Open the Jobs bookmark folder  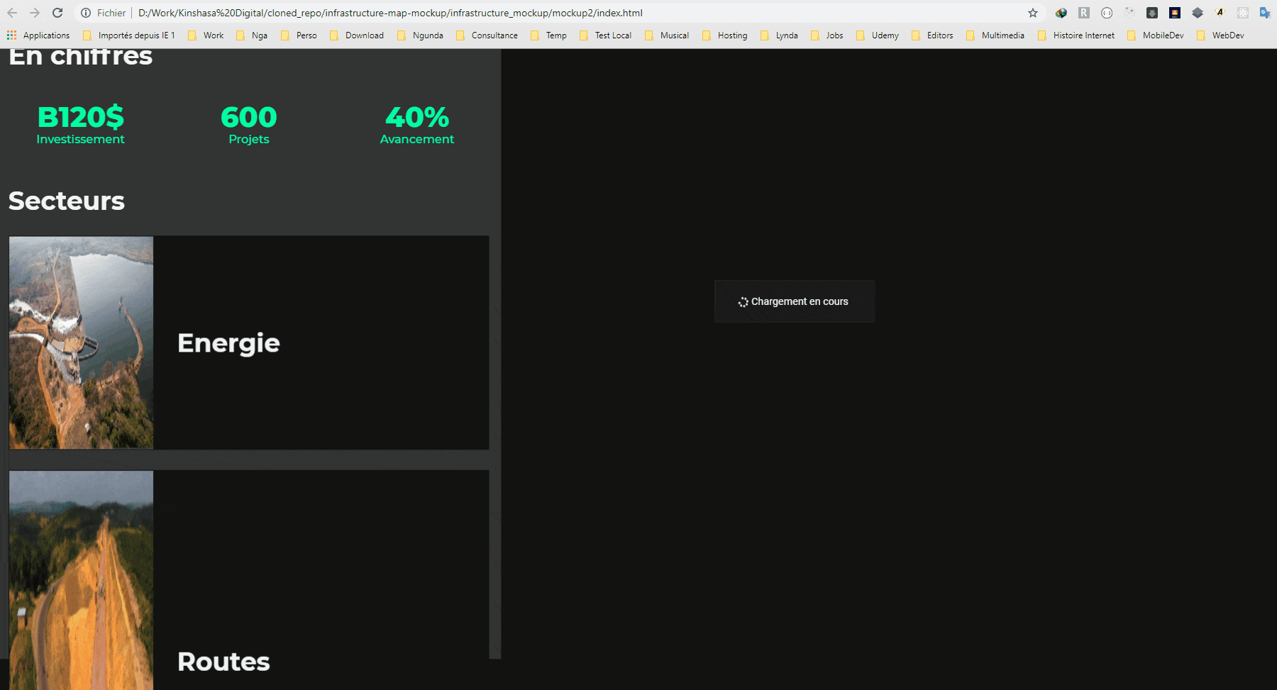click(827, 35)
